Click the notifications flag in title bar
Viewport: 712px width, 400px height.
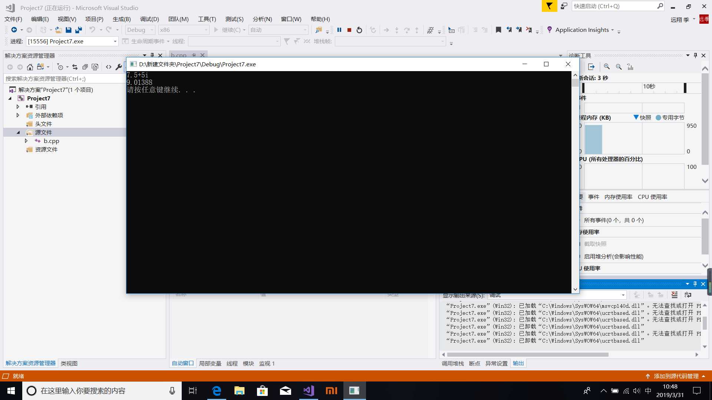[x=549, y=6]
